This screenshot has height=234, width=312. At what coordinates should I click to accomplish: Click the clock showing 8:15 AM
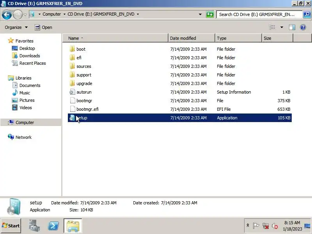292,226
